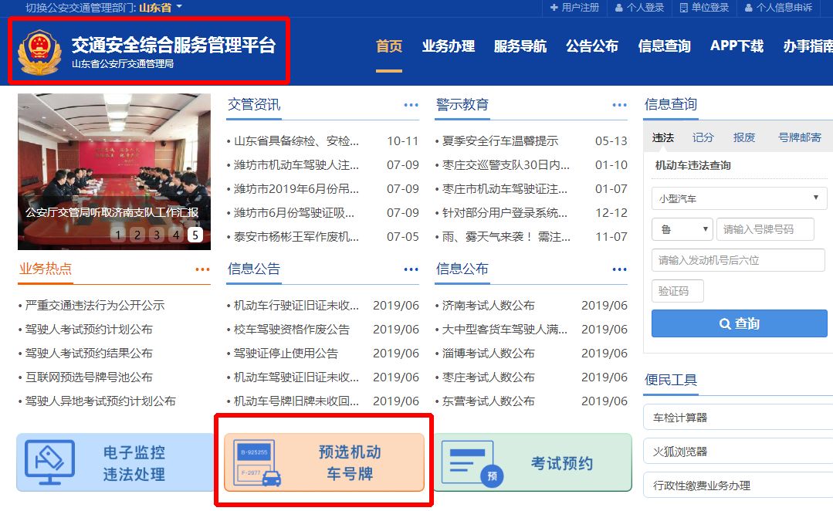Switch to the 记分 tab
Viewport: 833px width, 511px height.
(703, 137)
